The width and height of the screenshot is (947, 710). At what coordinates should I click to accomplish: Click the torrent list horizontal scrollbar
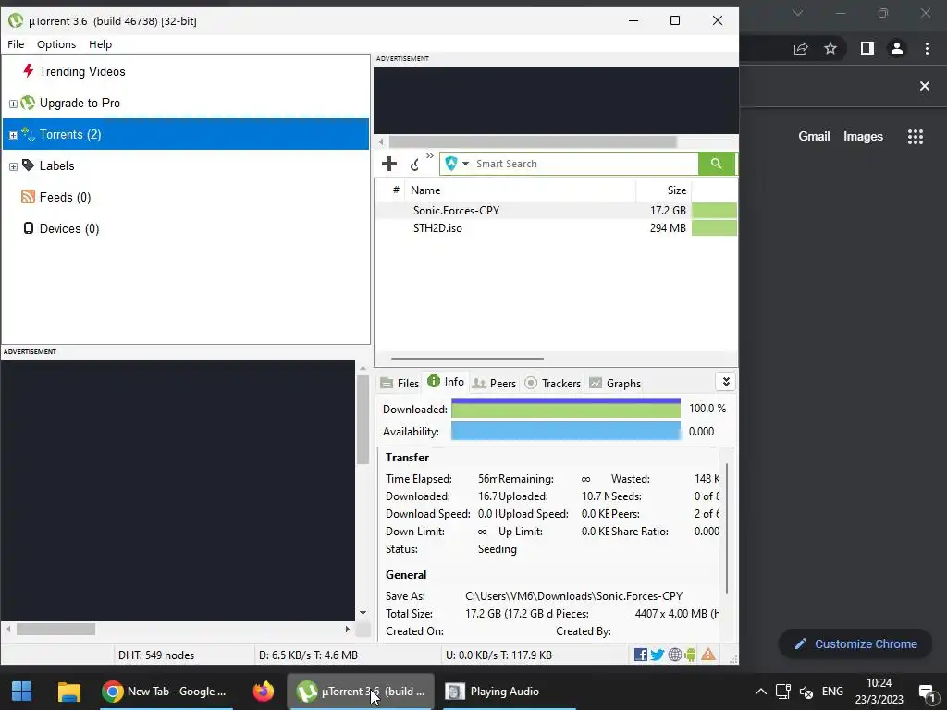(467, 358)
